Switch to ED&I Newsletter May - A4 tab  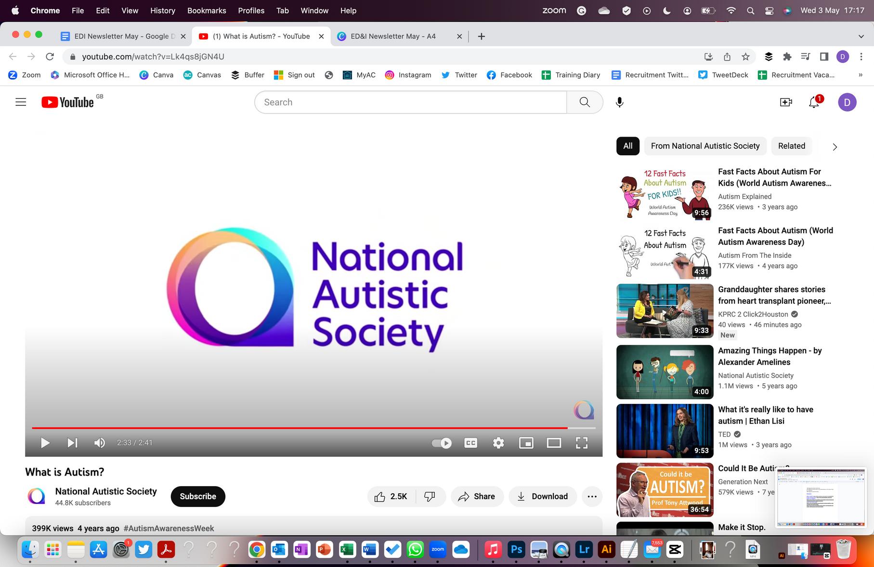click(x=399, y=36)
